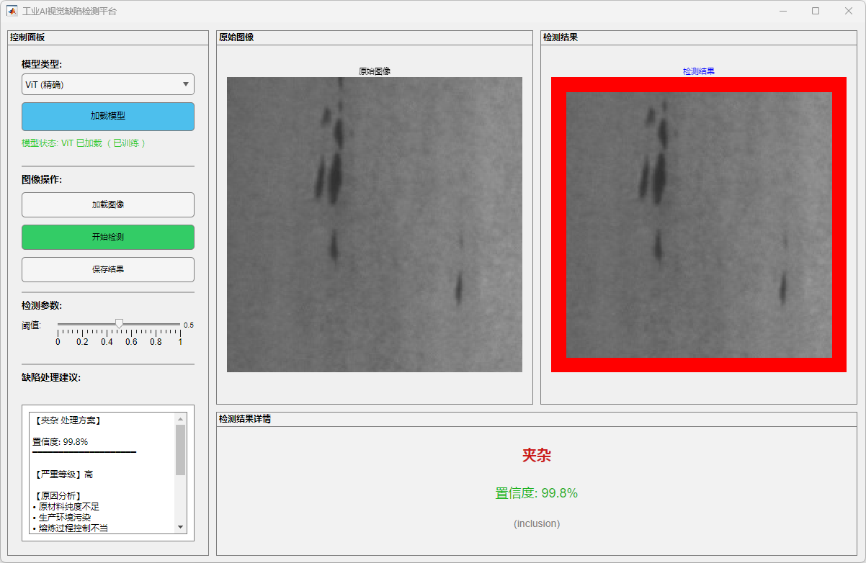Screen dimensions: 866x563
Task: Click the suggestions box scrollbar thumb
Action: click(x=180, y=449)
